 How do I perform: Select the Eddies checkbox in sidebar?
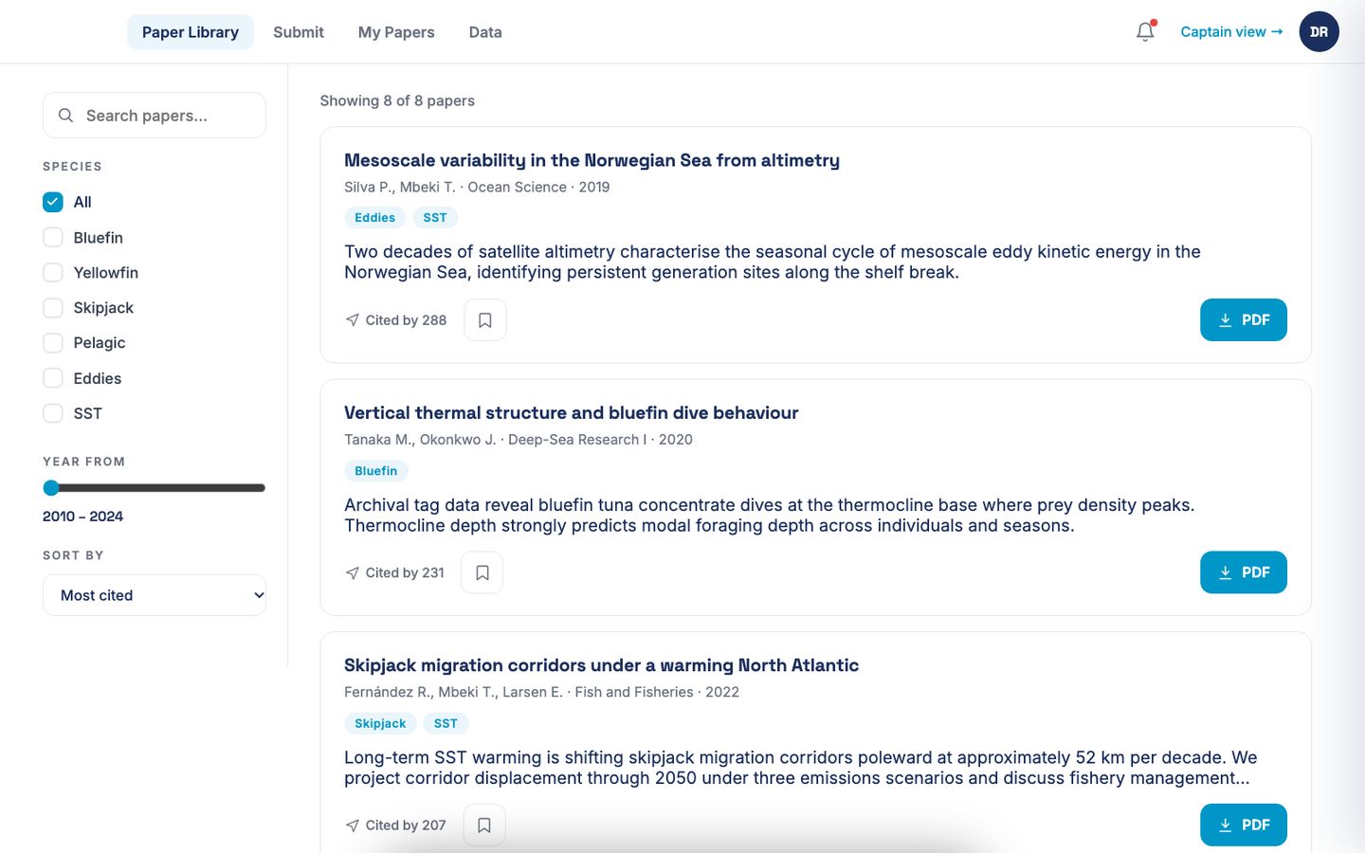tap(53, 378)
